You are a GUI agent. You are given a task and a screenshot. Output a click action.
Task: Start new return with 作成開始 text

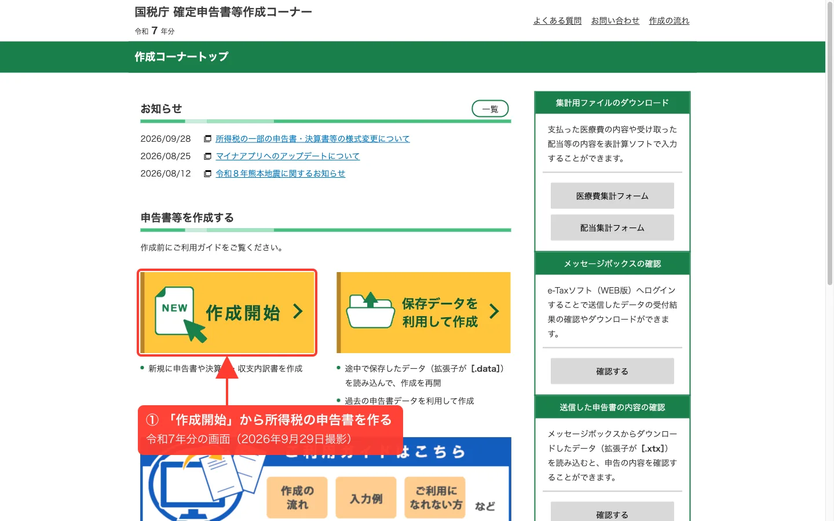tap(243, 313)
